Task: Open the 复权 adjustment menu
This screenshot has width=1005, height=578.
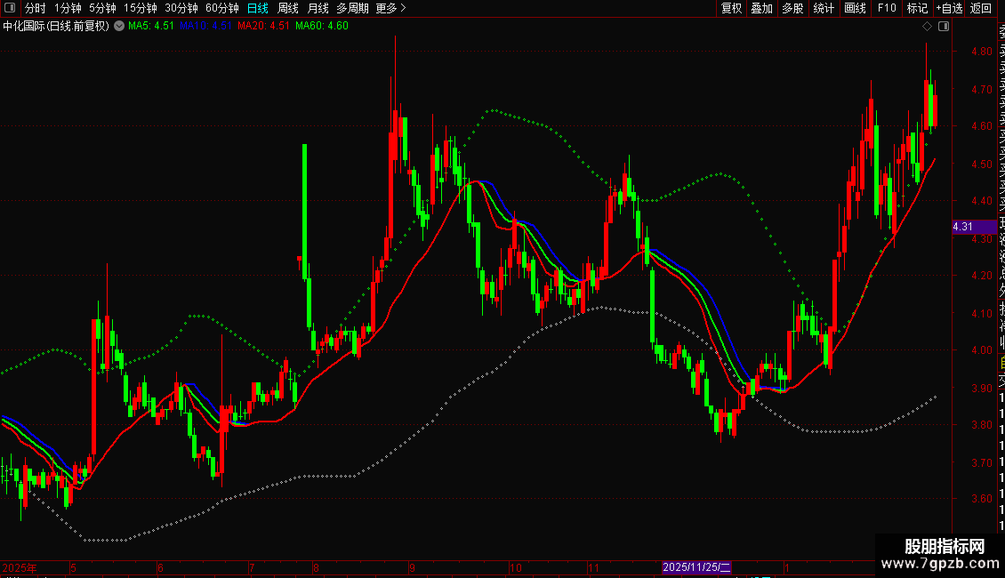Action: (x=731, y=8)
